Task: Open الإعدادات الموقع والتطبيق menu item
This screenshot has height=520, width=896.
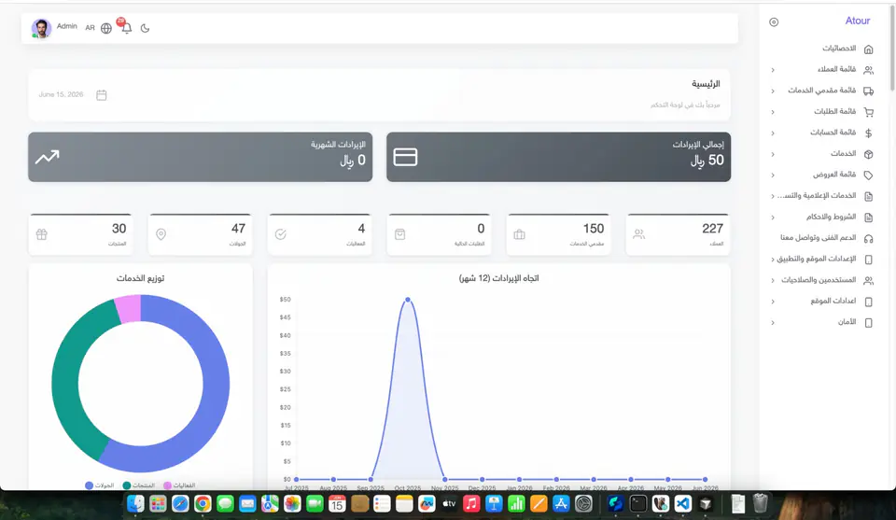Action: click(816, 260)
